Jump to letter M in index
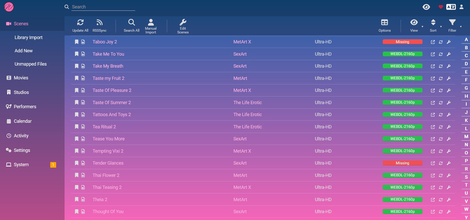 466,137
